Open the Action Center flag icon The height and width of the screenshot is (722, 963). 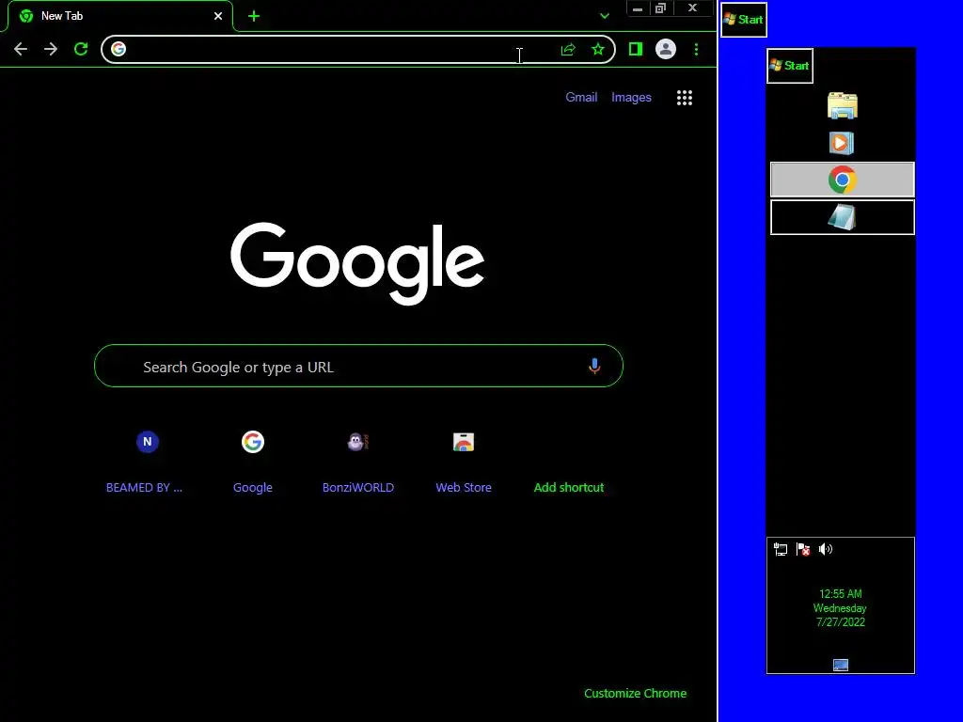click(x=803, y=549)
